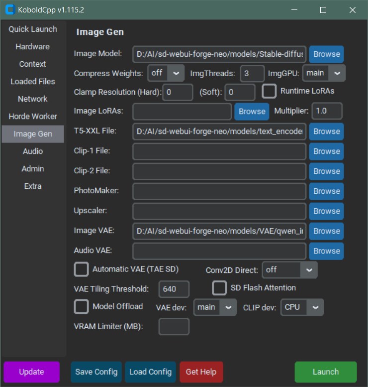Viewport: 368px width, 387px height.
Task: Minimize the KoboldCpp window
Action: tap(294, 10)
